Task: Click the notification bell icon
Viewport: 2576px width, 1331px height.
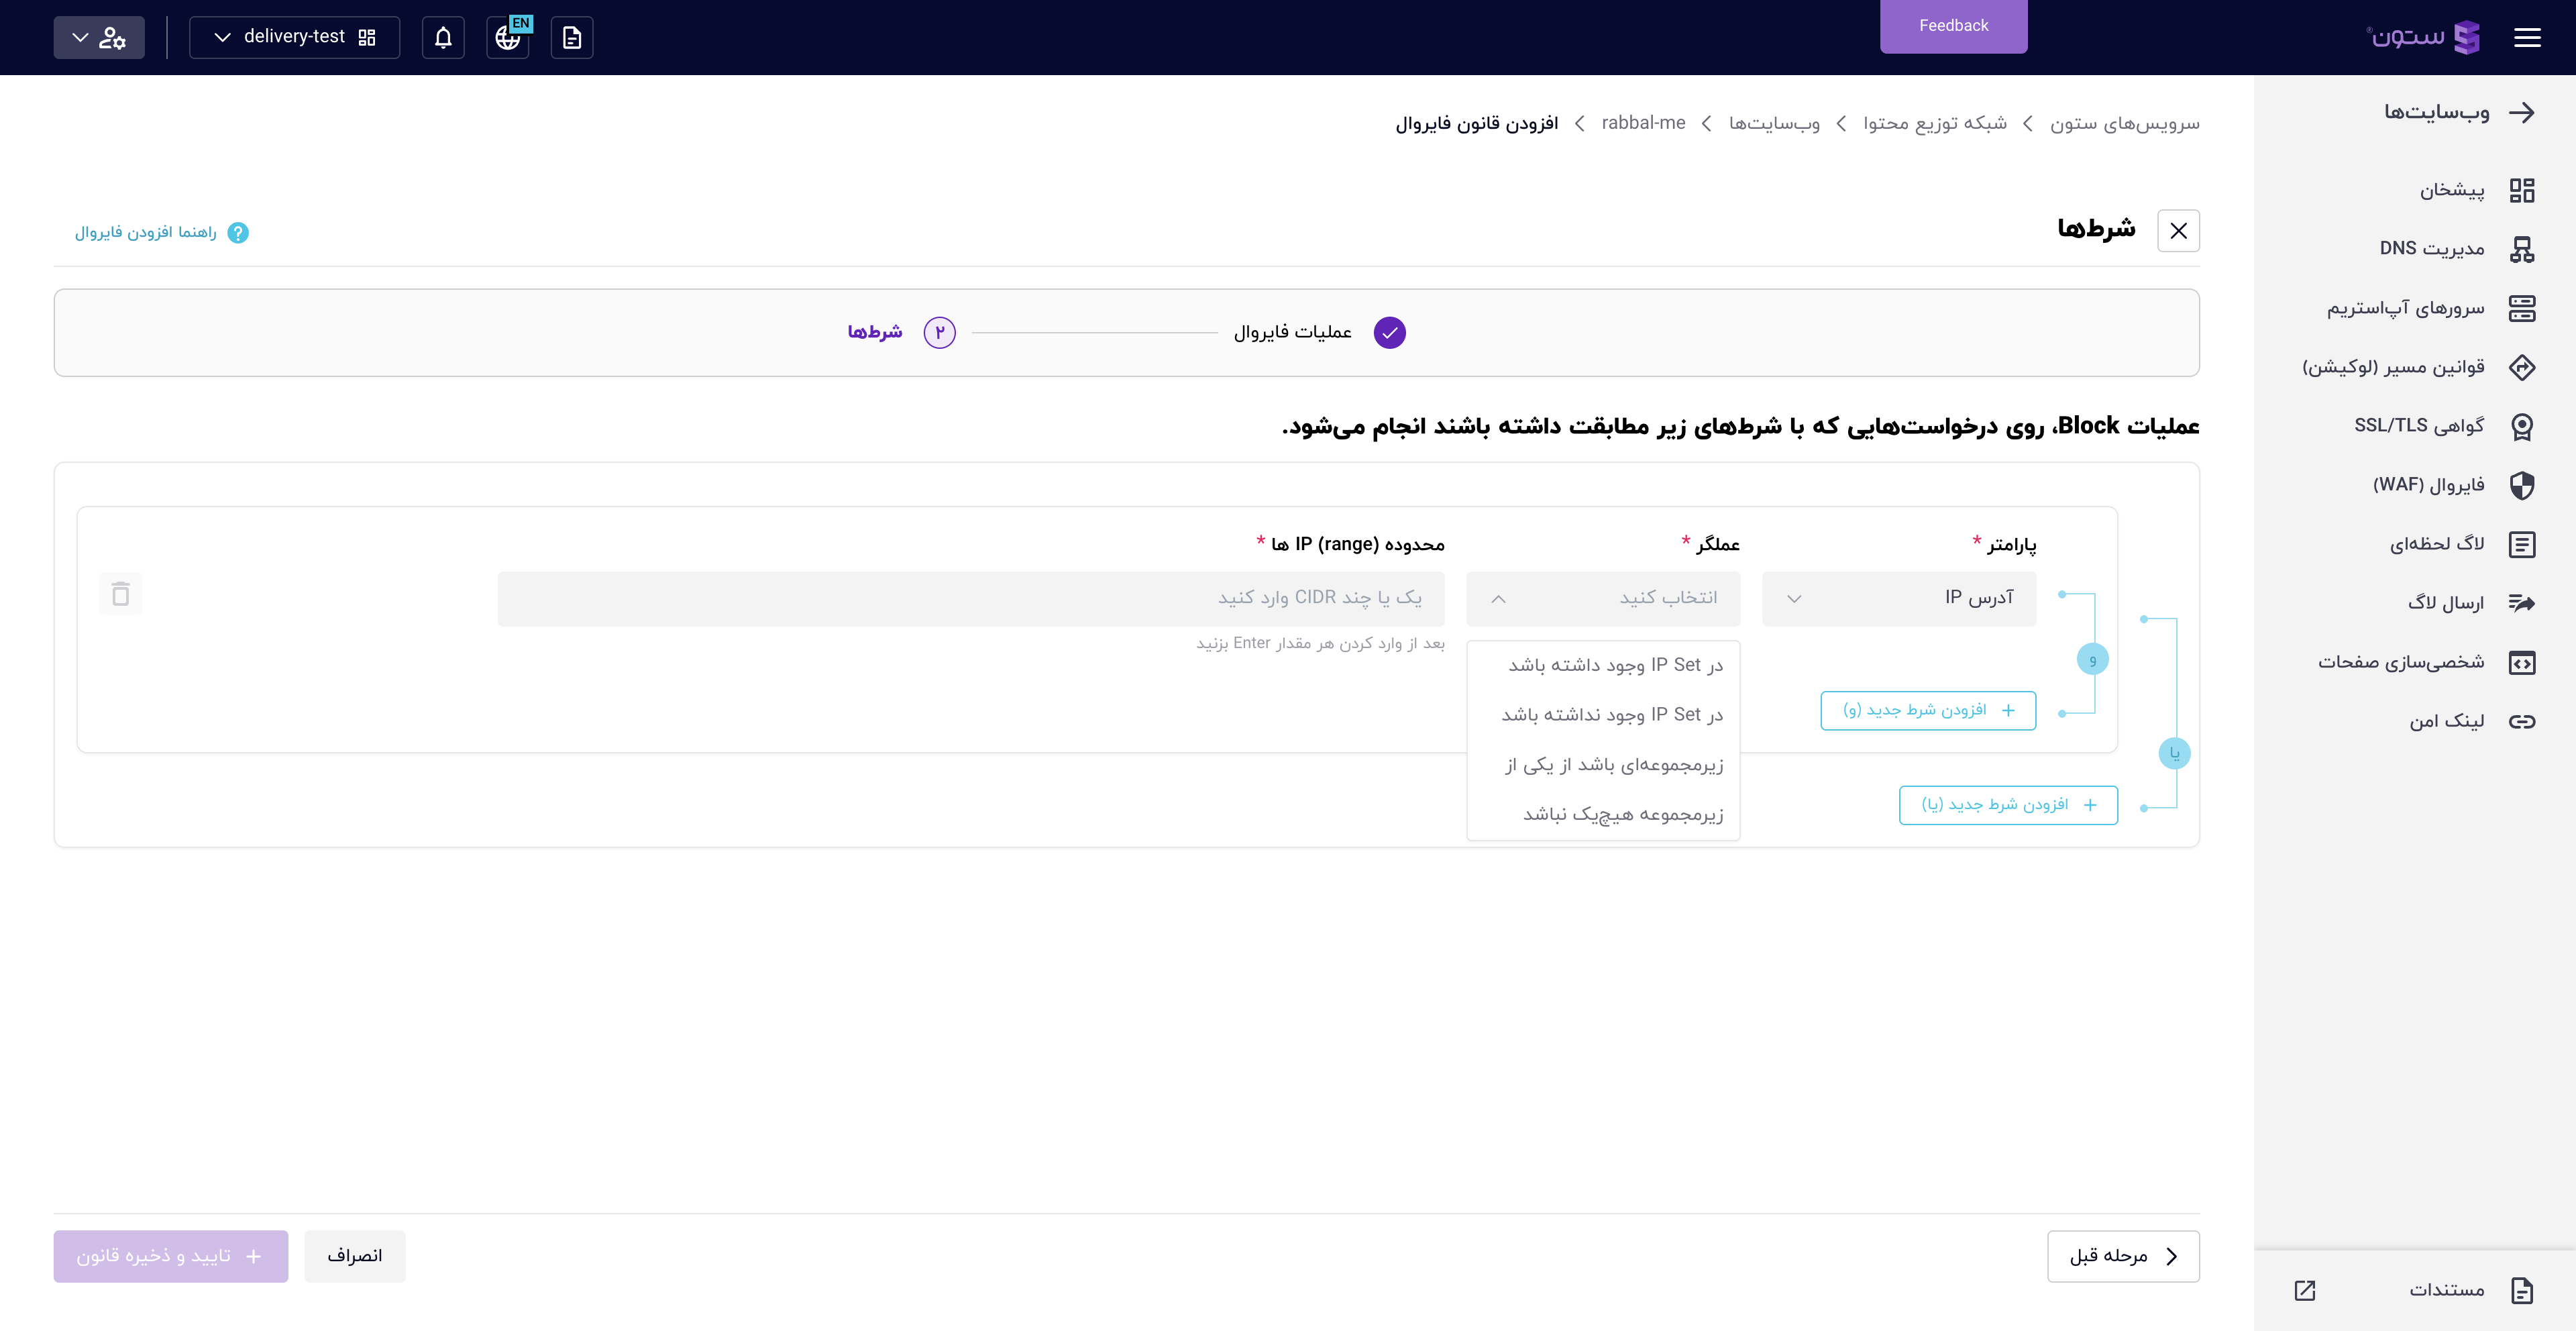Action: tap(443, 37)
